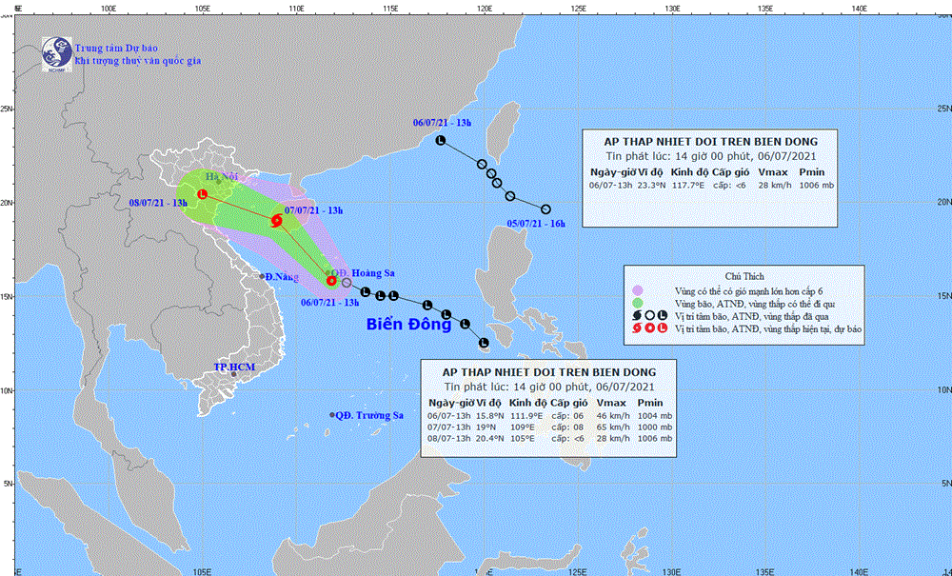Screen dimensions: 952x576
Task: Click the NCHMF forecast center logo
Action: [x=57, y=54]
